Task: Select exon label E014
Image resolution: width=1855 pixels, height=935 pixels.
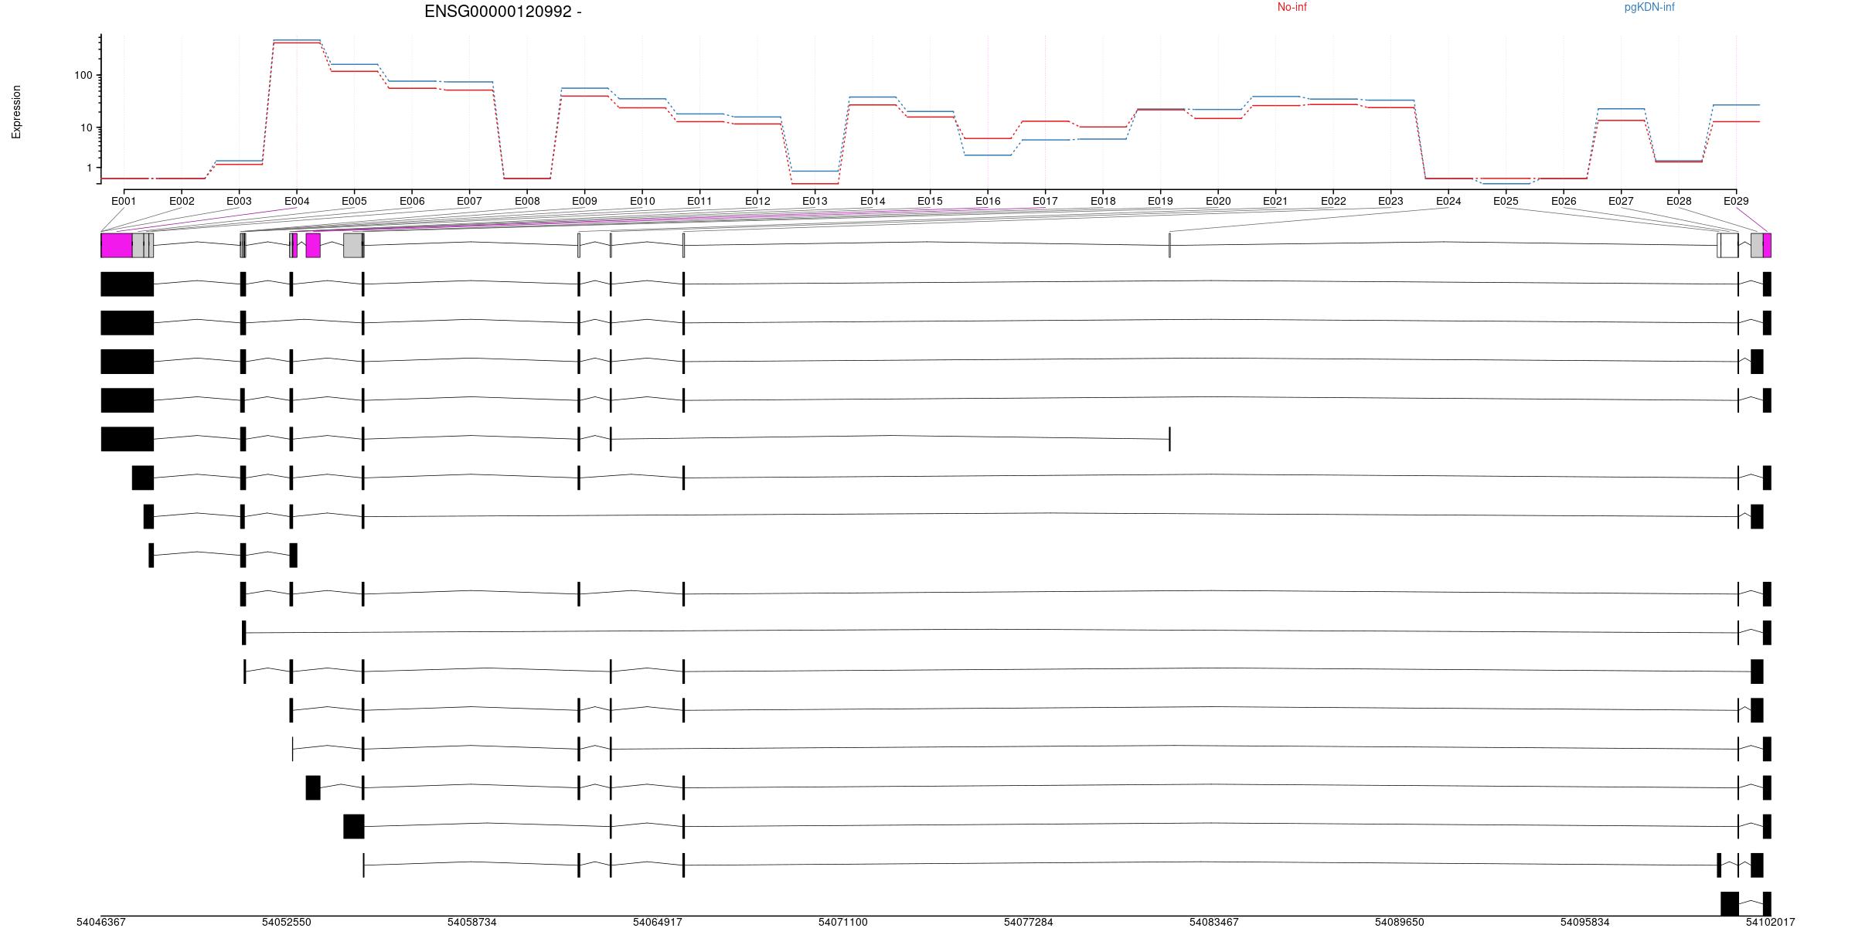Action: point(873,201)
